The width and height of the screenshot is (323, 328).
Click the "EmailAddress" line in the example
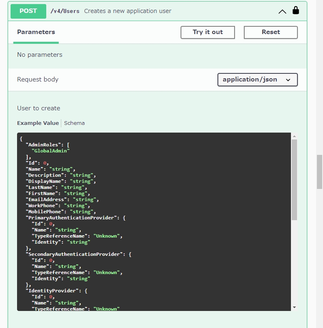(x=62, y=199)
